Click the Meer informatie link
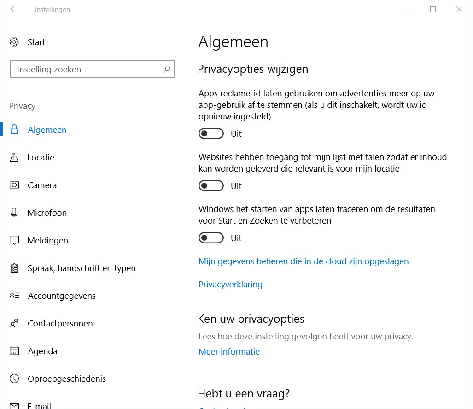473x409 pixels. 229,352
